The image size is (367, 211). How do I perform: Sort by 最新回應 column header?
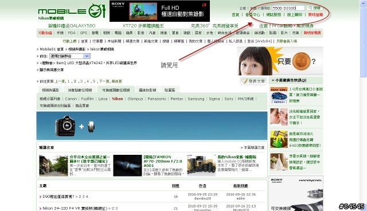tap(241, 186)
